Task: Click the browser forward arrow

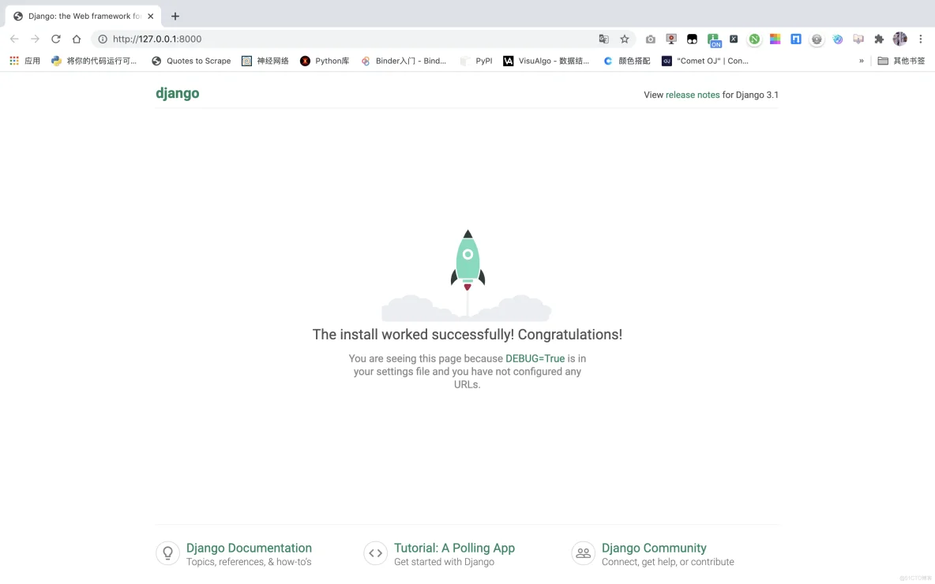Action: (36, 39)
